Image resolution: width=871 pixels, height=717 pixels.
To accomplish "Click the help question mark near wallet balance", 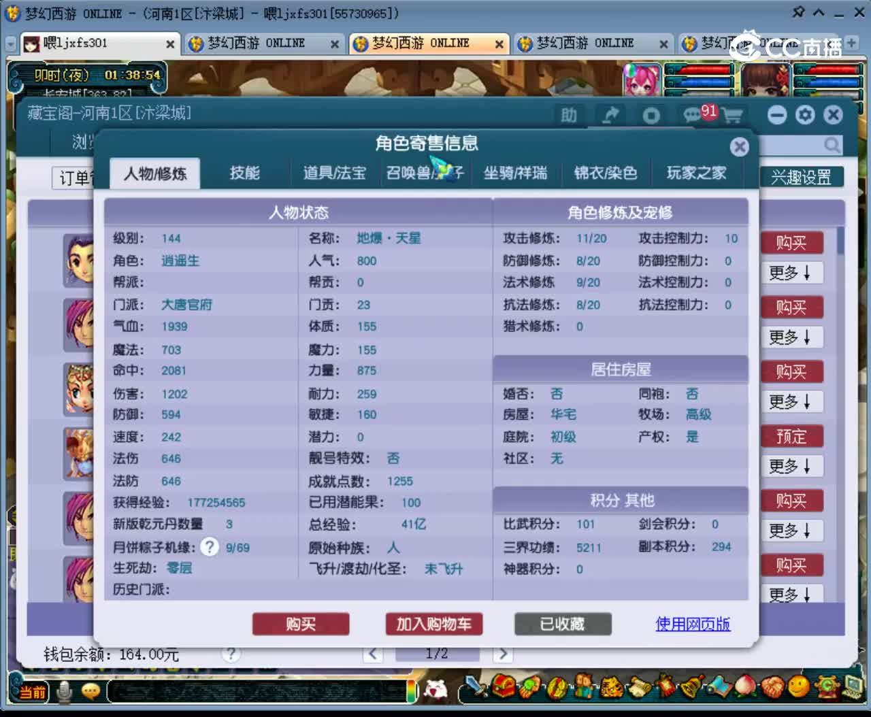I will pos(231,654).
